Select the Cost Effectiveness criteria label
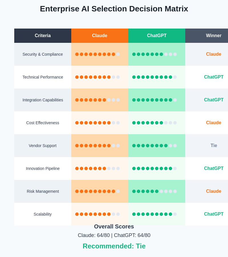 pyautogui.click(x=43, y=123)
